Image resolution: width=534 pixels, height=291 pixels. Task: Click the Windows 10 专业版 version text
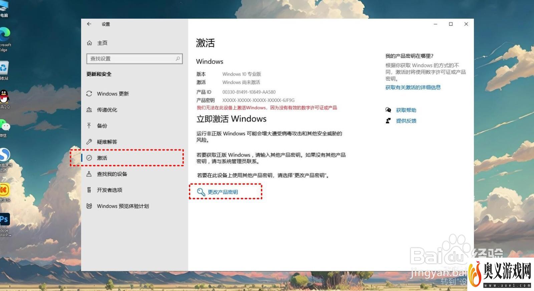[242, 74]
